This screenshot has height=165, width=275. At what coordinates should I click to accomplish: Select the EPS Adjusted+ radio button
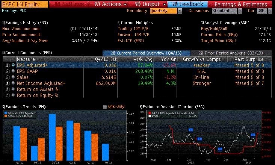tap(13, 65)
